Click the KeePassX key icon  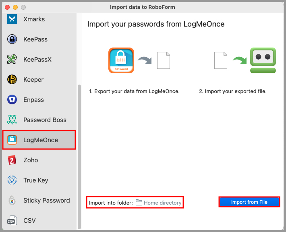point(12,60)
